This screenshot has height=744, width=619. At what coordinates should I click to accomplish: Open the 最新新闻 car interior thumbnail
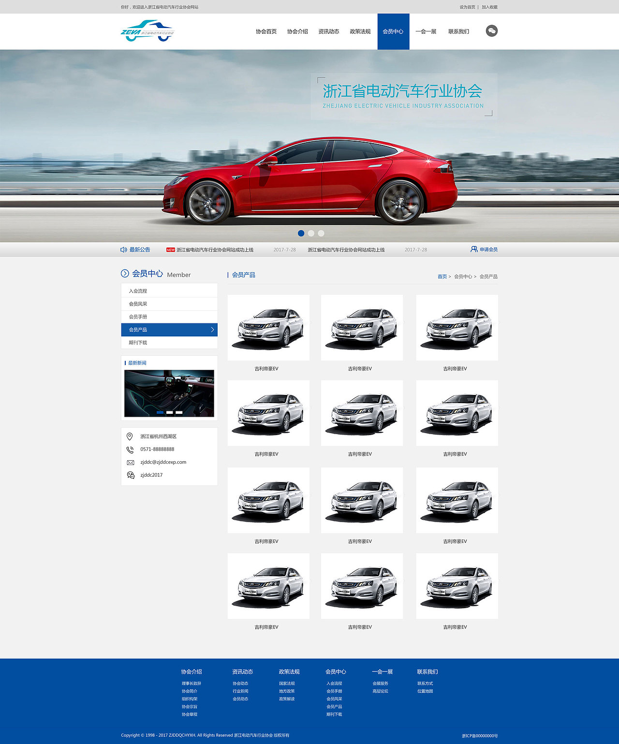pos(169,394)
